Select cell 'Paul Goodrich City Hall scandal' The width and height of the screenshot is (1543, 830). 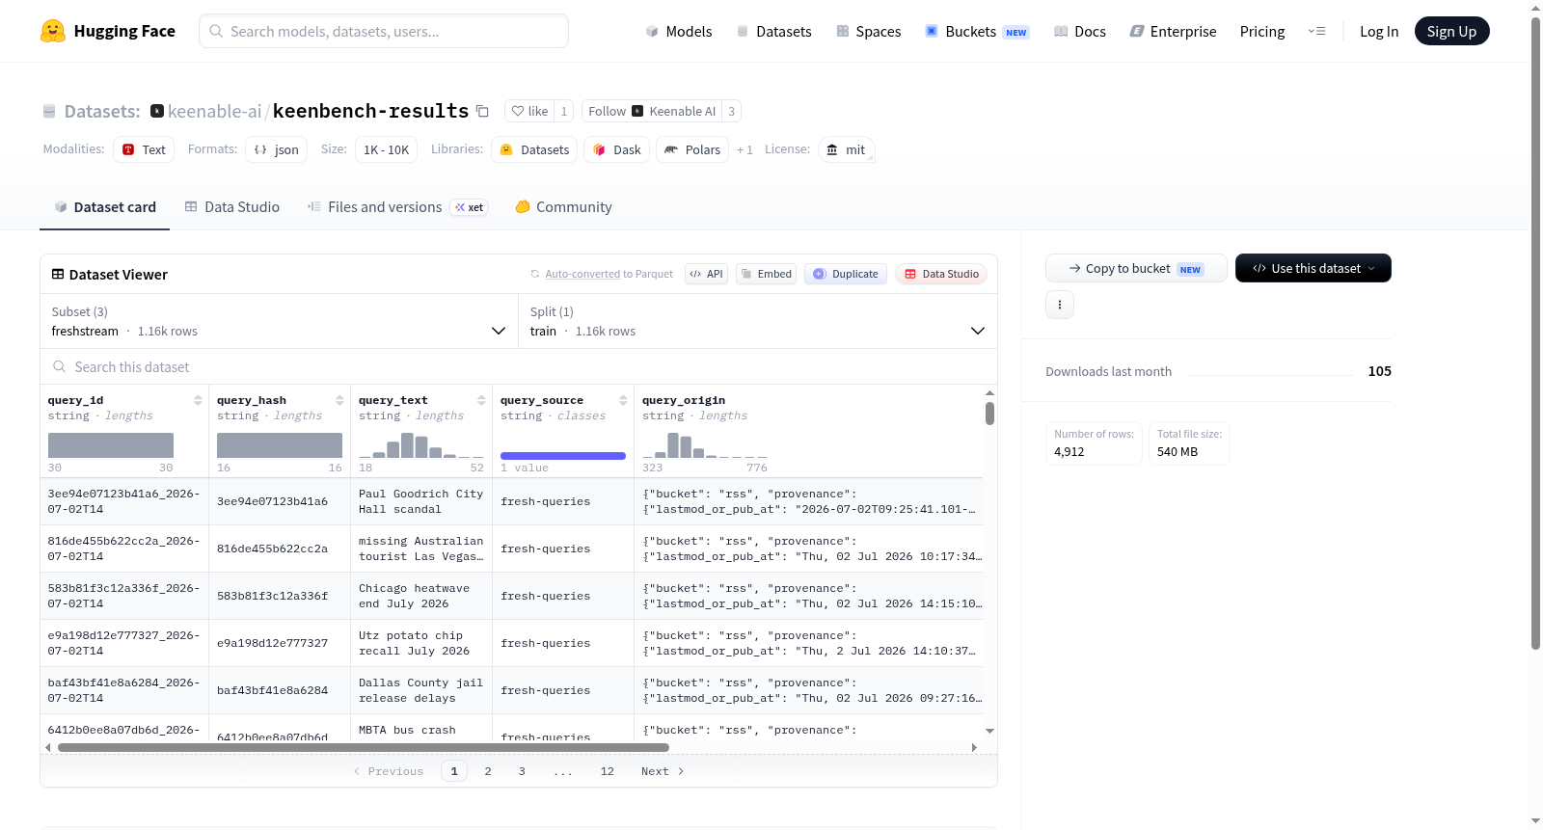coord(421,501)
